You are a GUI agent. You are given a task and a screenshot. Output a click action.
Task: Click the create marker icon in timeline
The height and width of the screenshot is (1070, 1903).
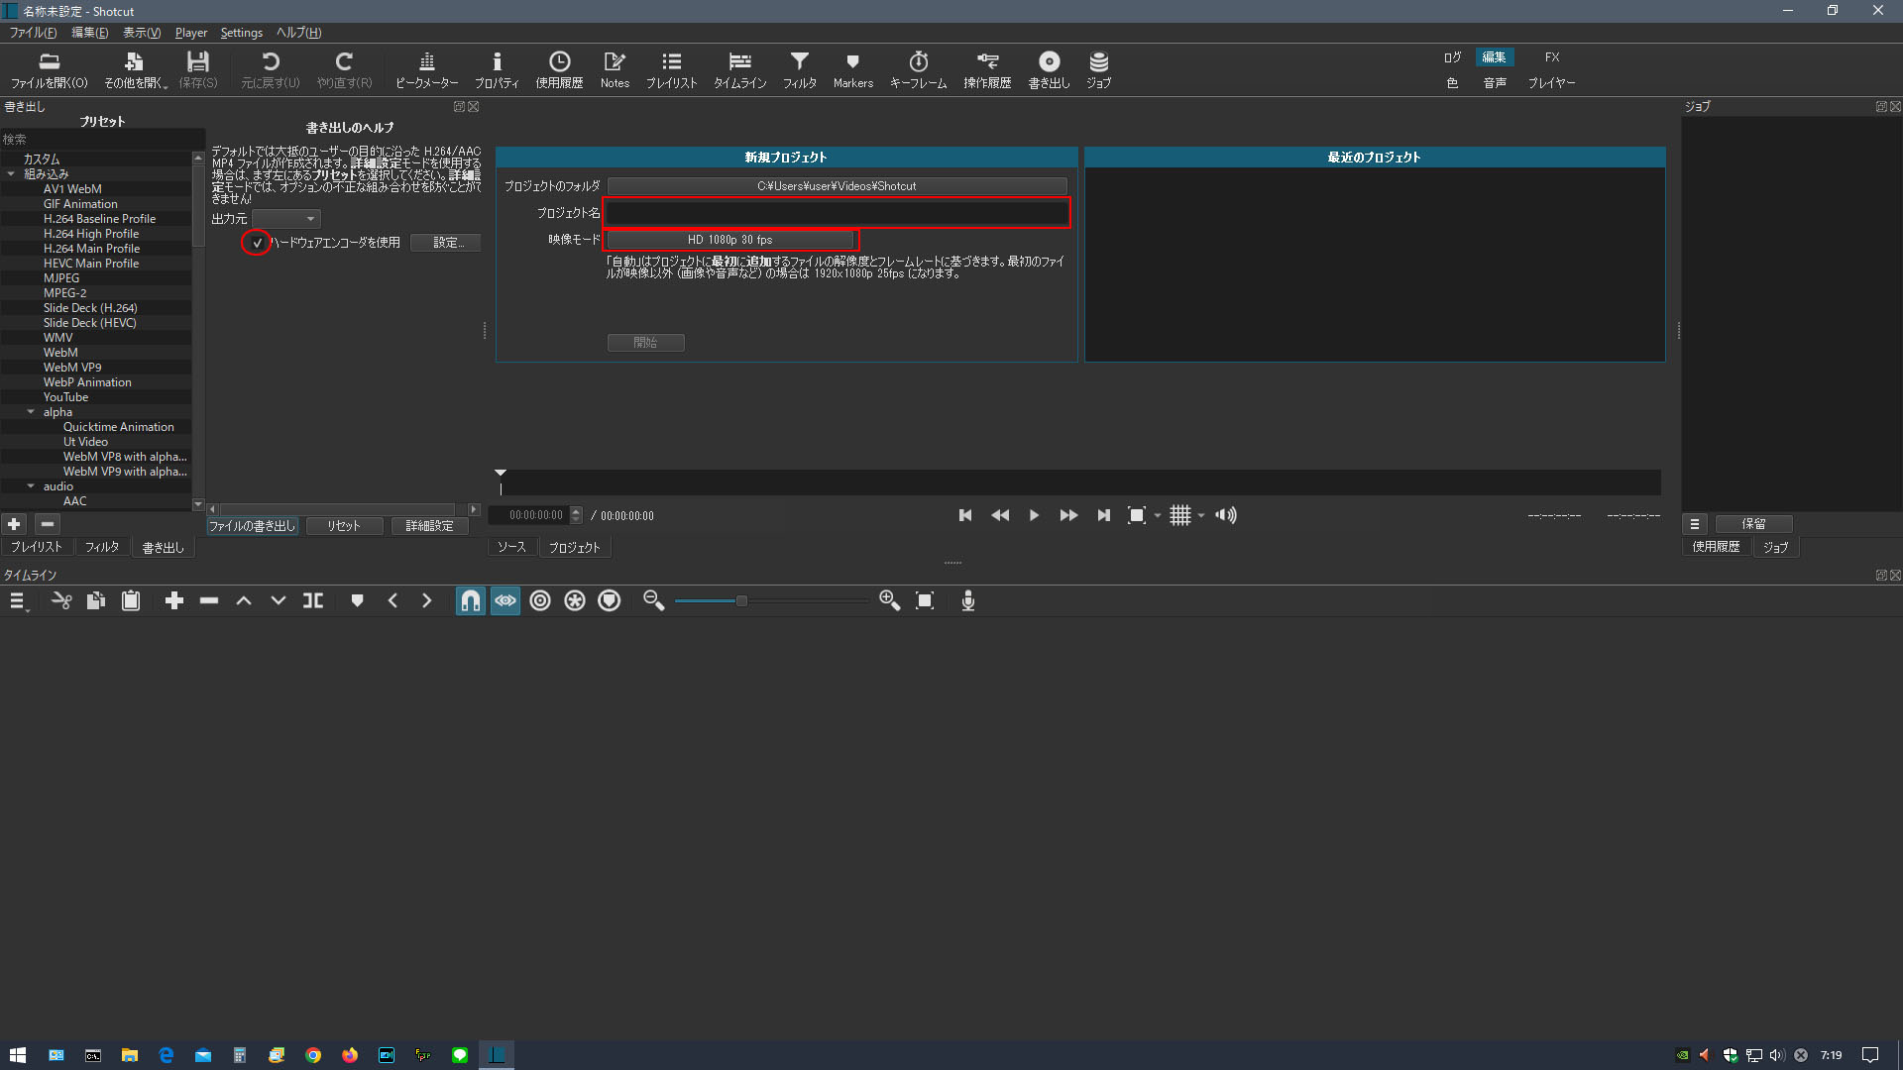[x=358, y=600]
